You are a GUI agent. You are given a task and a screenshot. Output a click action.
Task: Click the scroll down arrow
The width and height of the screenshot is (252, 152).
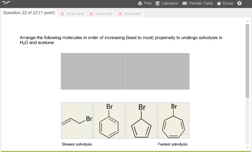[247, 147]
